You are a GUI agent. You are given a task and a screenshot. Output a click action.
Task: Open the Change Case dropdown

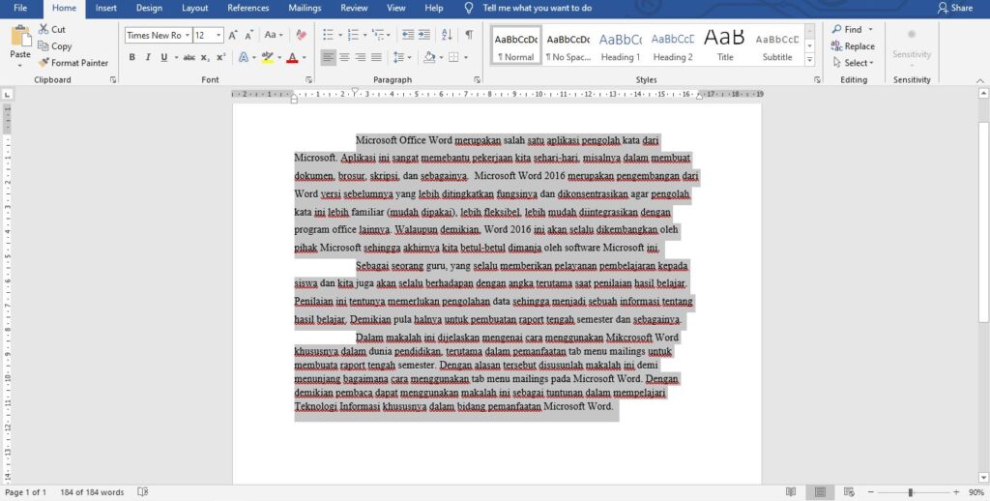(x=274, y=36)
